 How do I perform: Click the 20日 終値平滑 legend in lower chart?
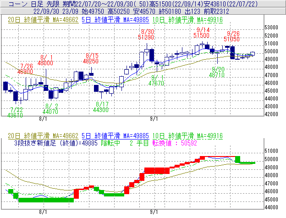(43, 136)
